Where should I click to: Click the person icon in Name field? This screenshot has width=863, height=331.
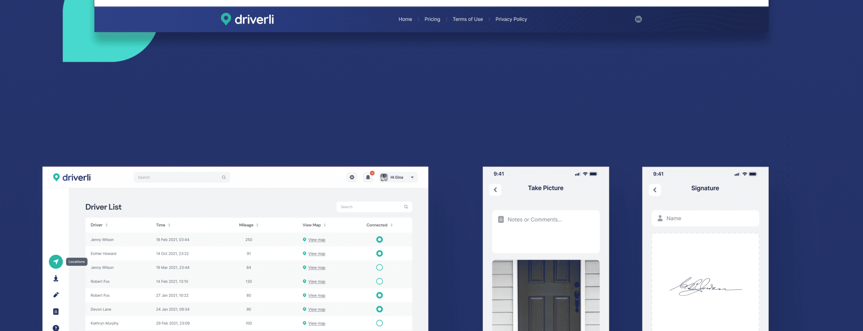point(660,218)
